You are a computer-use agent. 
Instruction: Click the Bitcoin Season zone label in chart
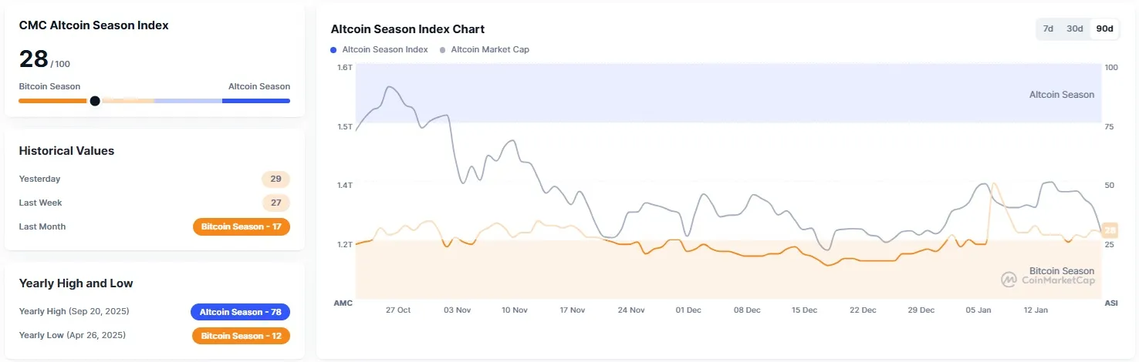click(1061, 271)
